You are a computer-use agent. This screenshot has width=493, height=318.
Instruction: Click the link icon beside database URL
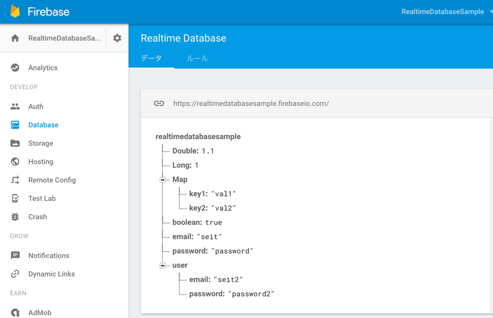click(x=159, y=103)
